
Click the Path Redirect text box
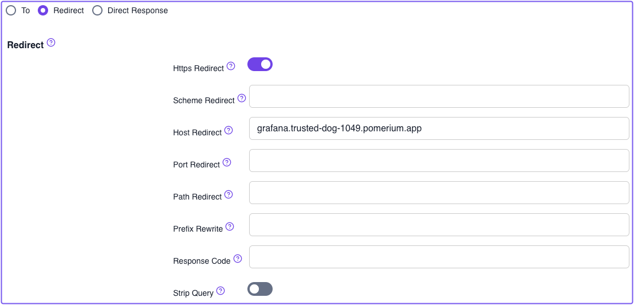439,193
